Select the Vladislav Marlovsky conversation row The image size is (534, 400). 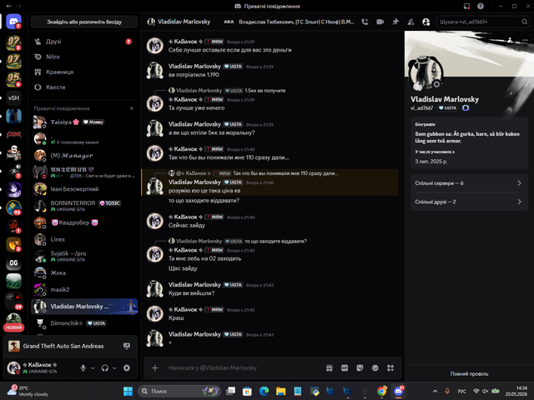84,307
